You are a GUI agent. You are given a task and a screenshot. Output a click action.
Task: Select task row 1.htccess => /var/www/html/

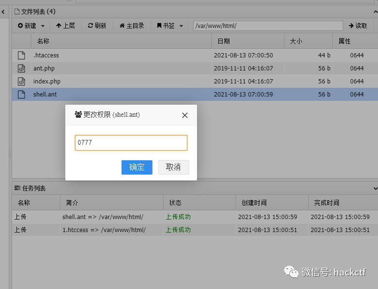pos(195,230)
